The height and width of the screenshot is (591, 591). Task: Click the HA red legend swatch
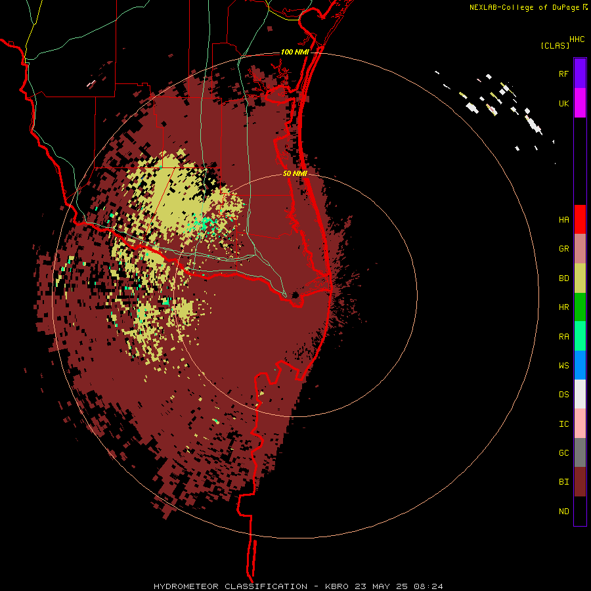click(x=580, y=219)
